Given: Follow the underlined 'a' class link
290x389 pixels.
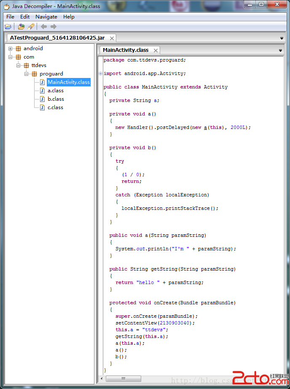Looking at the screenshot, I should 205,127.
